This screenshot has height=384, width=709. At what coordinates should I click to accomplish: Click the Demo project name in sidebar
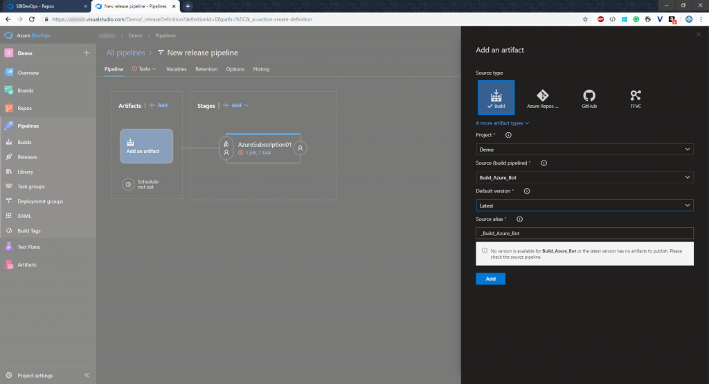25,53
